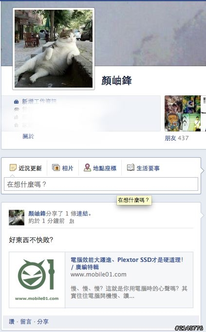The width and height of the screenshot is (206, 332).
Task: Open the cat profile picture
Action: [x=54, y=49]
